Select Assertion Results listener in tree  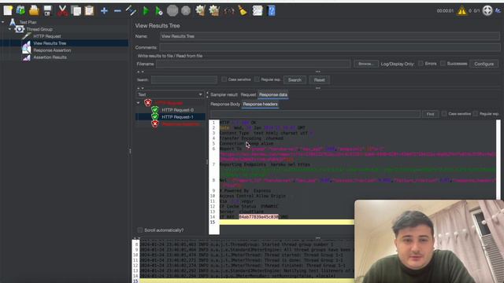[50, 57]
